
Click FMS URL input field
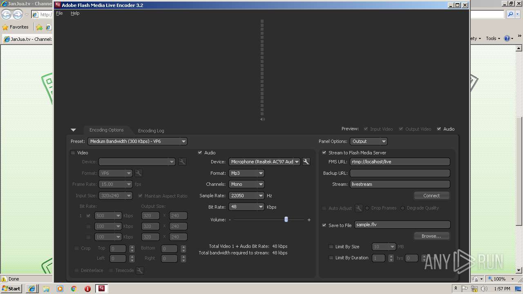(400, 162)
